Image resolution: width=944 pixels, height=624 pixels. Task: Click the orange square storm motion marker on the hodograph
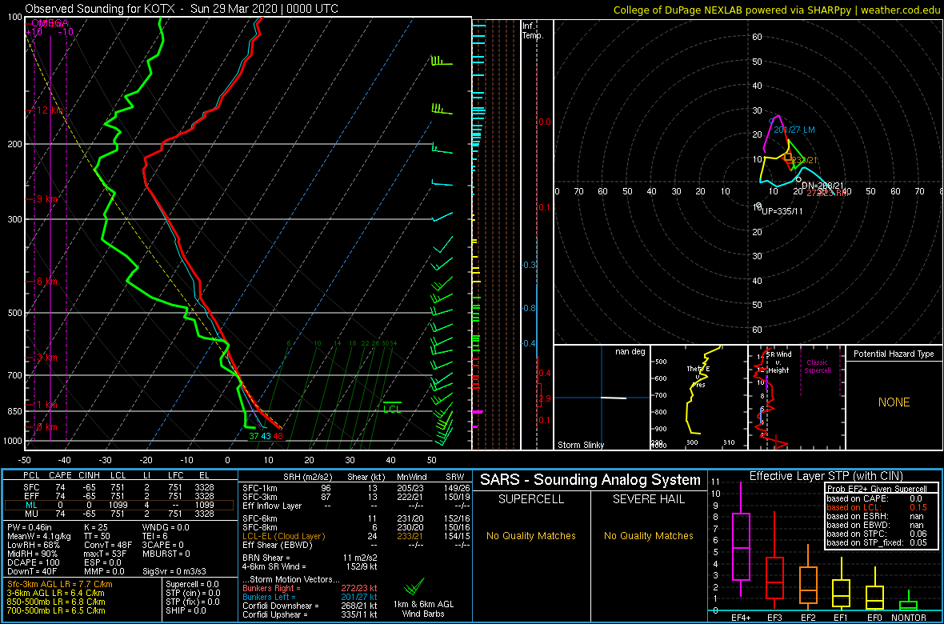point(788,157)
